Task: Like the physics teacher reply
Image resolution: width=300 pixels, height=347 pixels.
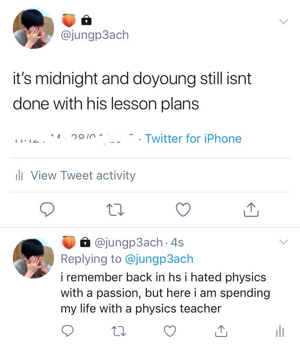Action: 170,331
